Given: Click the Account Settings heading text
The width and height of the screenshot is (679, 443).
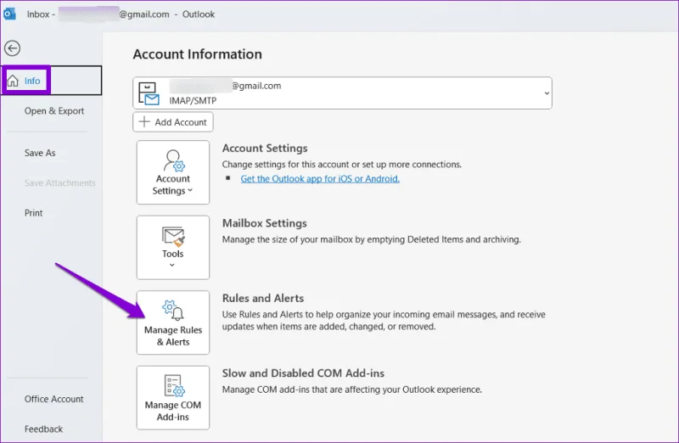Looking at the screenshot, I should (x=265, y=149).
